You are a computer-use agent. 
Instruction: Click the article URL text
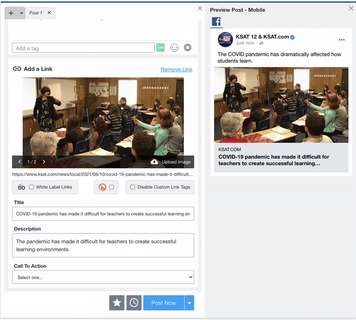[103, 174]
